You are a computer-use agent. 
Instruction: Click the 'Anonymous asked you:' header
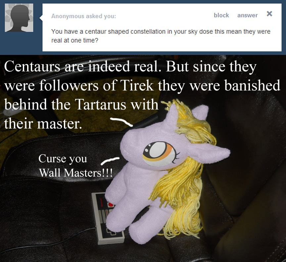(83, 16)
